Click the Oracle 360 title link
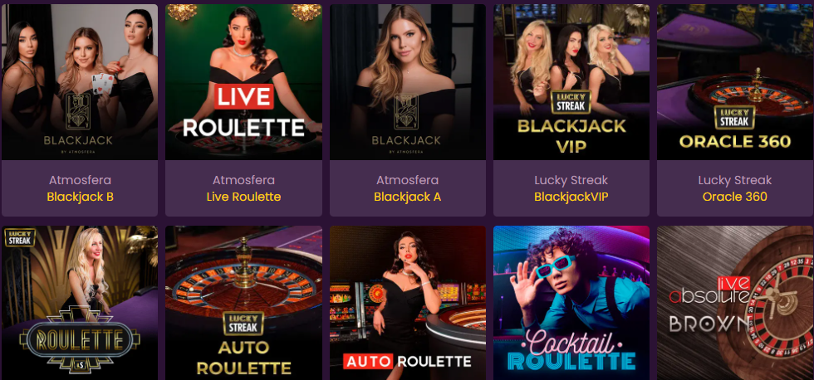This screenshot has height=380, width=814. click(x=734, y=197)
